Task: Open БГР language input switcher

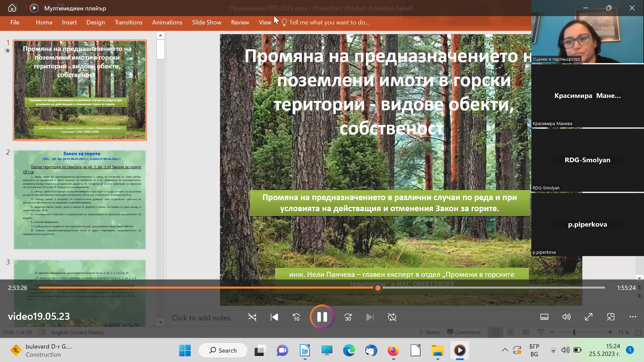Action: point(534,350)
